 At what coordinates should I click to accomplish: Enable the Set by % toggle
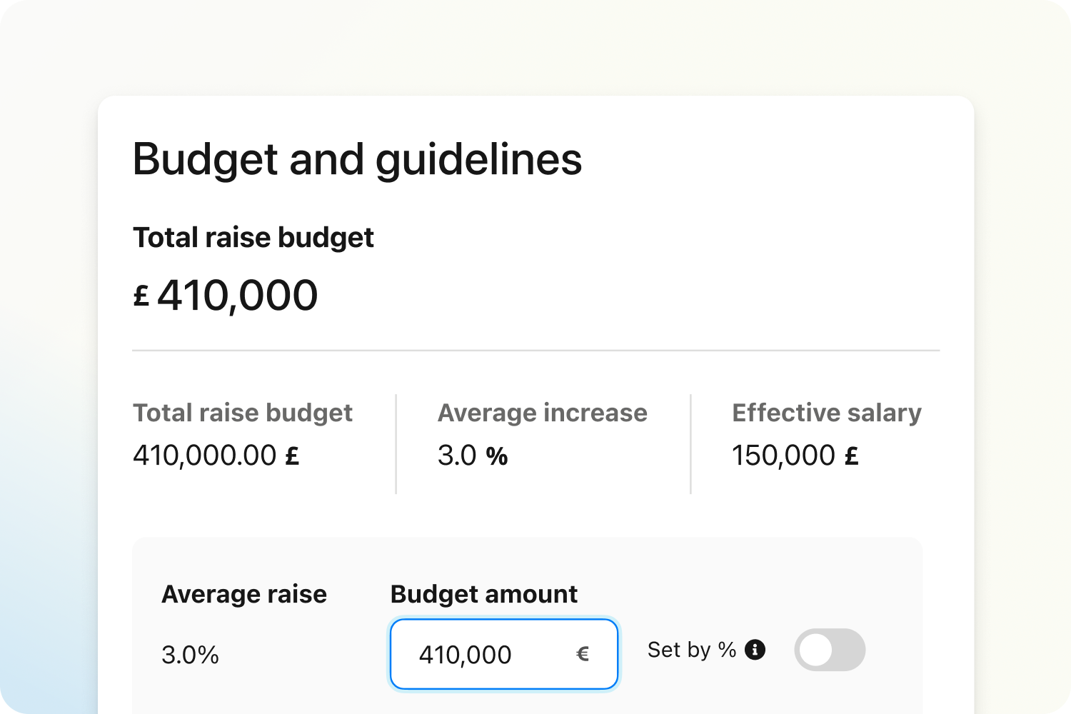pos(830,650)
